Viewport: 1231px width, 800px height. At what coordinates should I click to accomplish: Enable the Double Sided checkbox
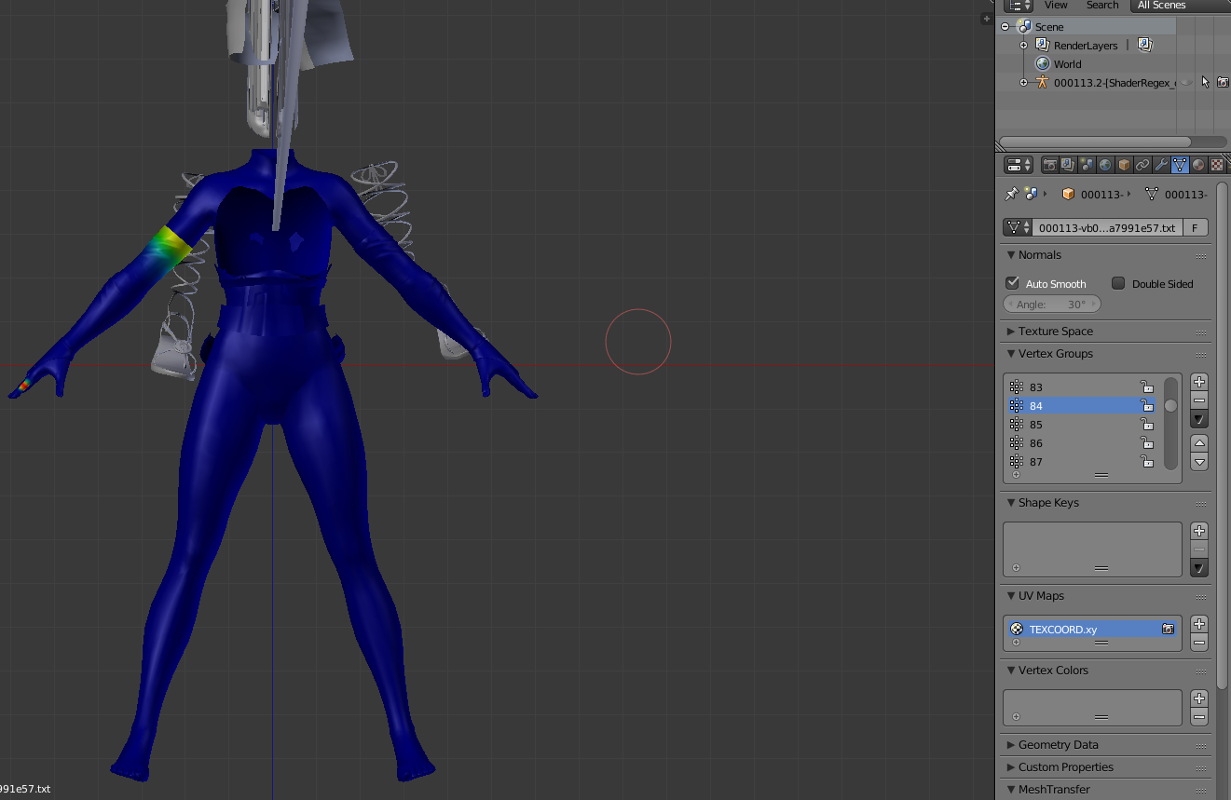coord(1118,283)
